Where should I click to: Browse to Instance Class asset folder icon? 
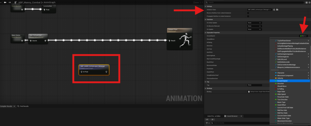[278, 10]
